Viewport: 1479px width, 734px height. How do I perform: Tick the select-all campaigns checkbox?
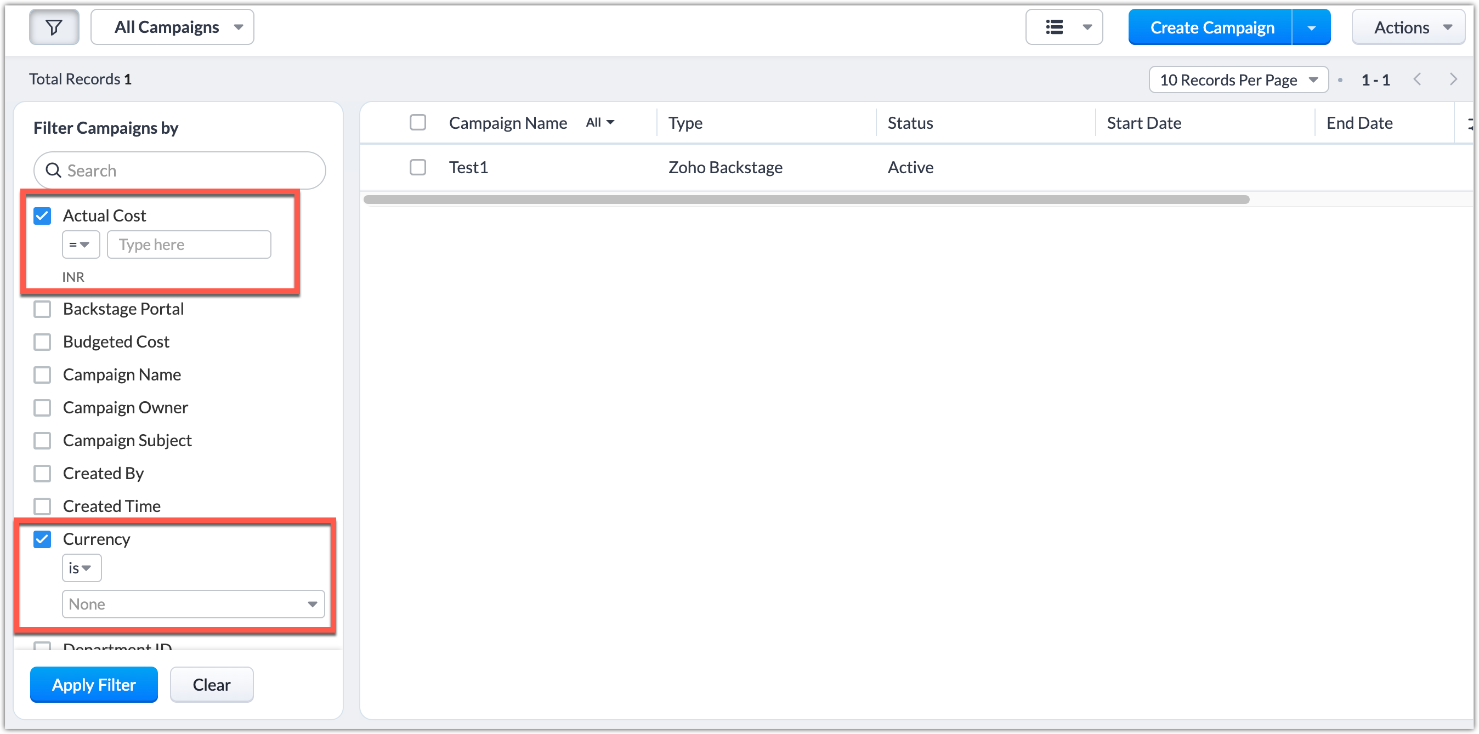pyautogui.click(x=417, y=122)
